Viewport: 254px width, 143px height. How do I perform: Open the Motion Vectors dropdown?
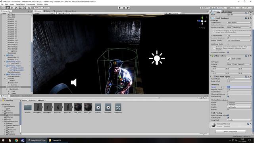[x=239, y=40]
